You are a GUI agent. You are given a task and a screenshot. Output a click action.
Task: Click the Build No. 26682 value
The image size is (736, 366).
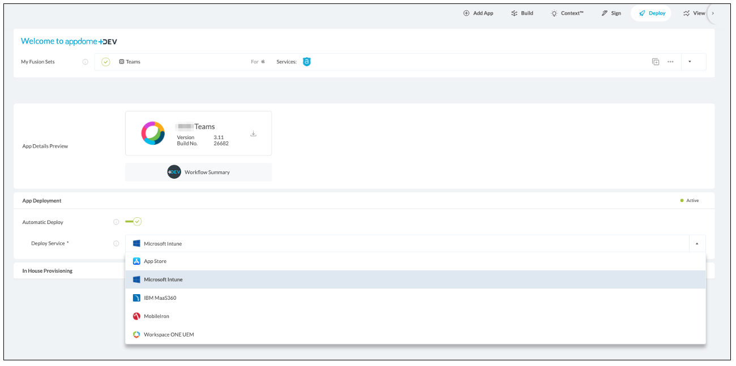click(x=221, y=144)
